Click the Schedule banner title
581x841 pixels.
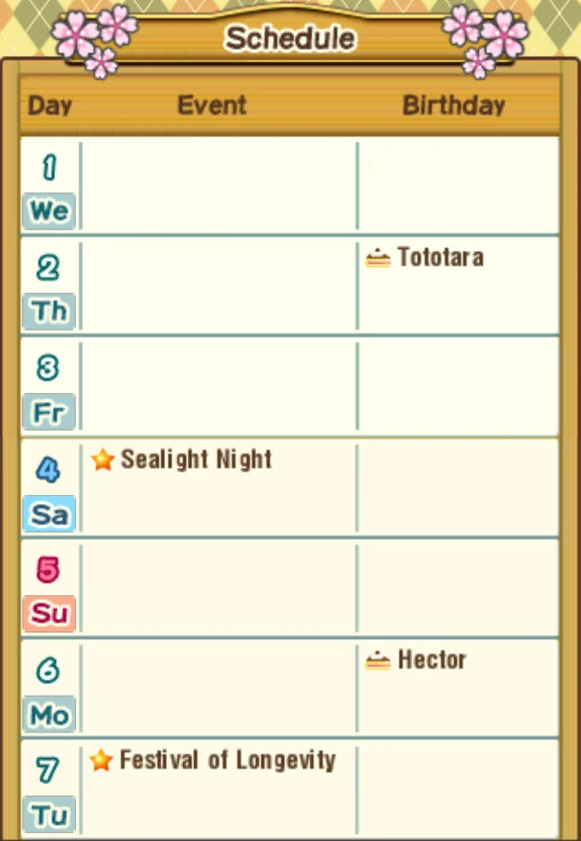pos(290,38)
